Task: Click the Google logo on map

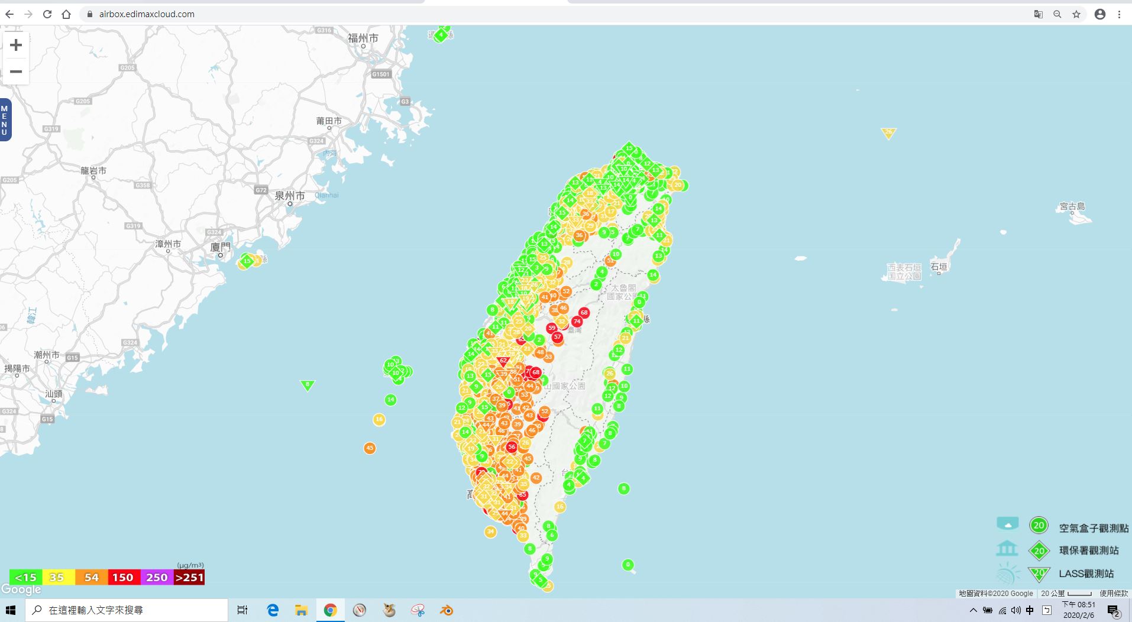Action: point(21,589)
